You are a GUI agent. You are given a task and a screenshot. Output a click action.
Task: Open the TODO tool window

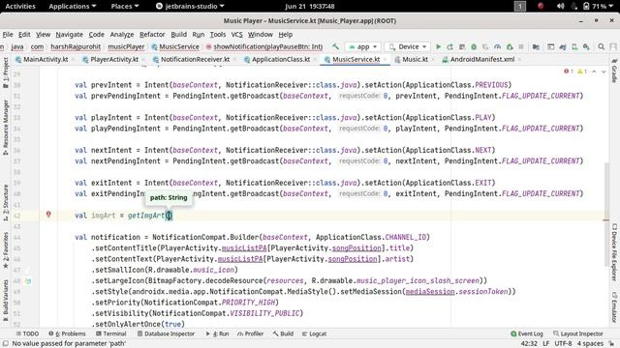[x=27, y=333]
